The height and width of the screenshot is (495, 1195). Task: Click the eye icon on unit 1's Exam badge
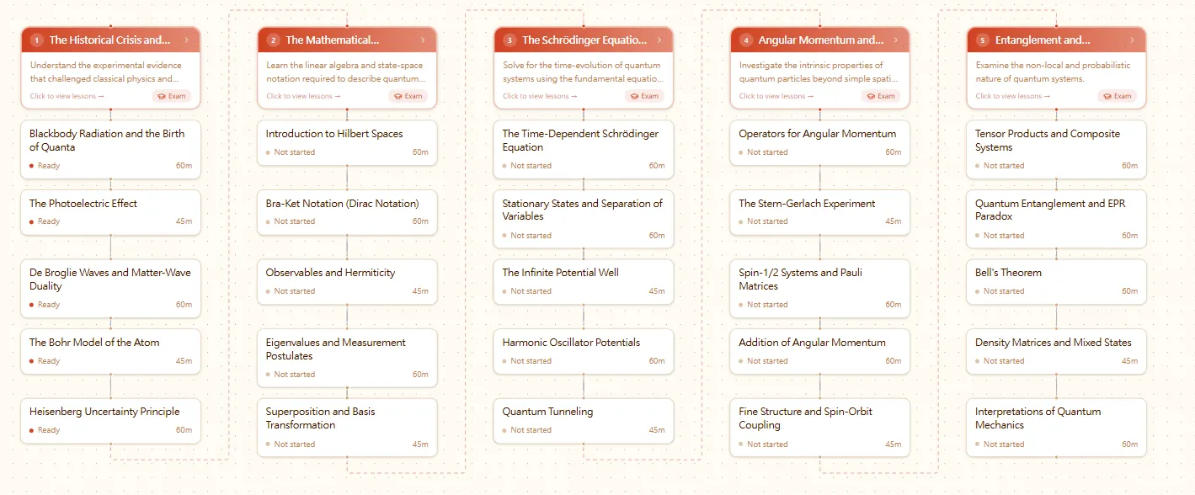[x=162, y=96]
